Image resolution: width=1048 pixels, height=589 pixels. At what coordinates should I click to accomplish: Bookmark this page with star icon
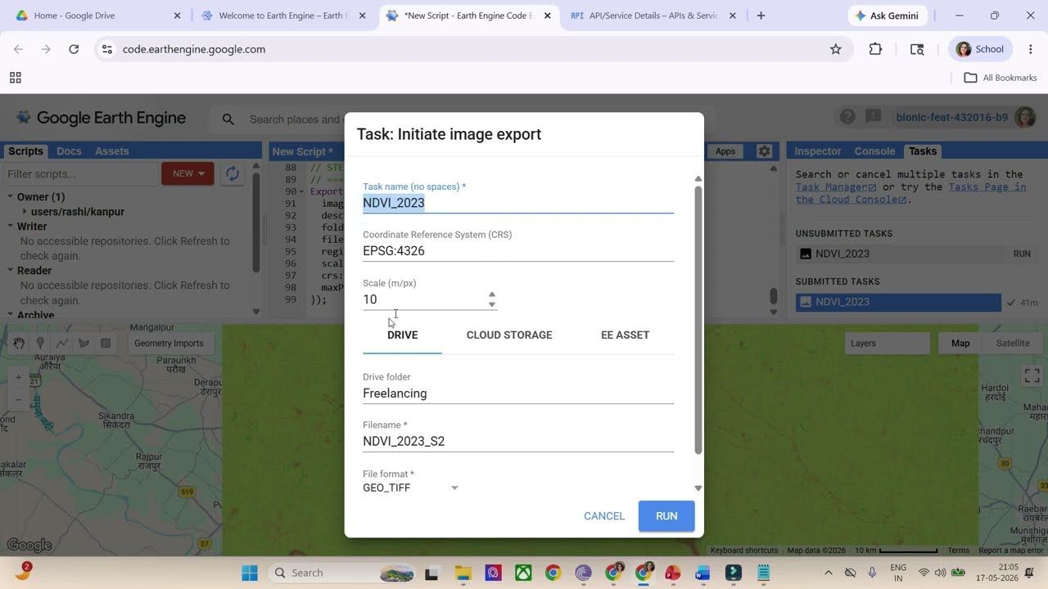(x=836, y=49)
